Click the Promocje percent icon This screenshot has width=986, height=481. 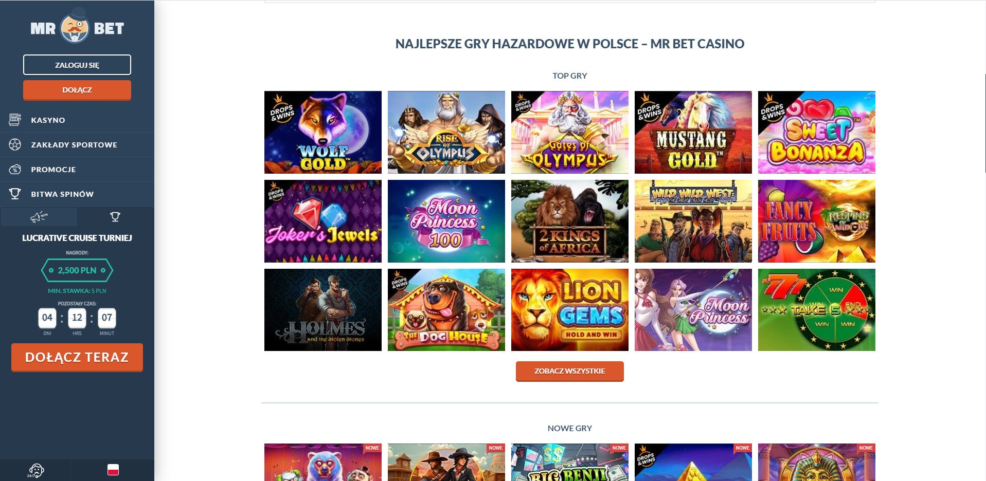point(15,169)
